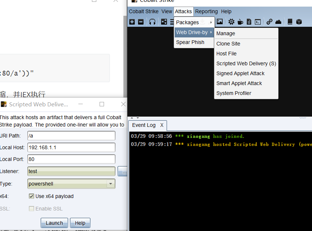Click the disconnect minus icon in toolbar
This screenshot has width=312, height=231.
click(141, 22)
